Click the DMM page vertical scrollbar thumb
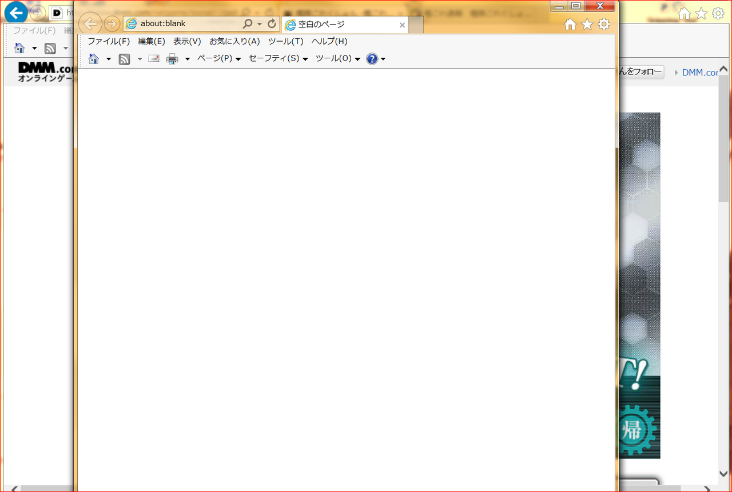 pyautogui.click(x=724, y=138)
